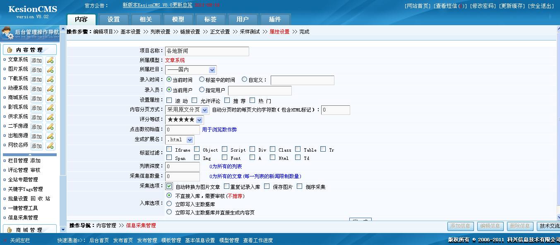Click the pencil icon beside 图片系统

point(50,69)
